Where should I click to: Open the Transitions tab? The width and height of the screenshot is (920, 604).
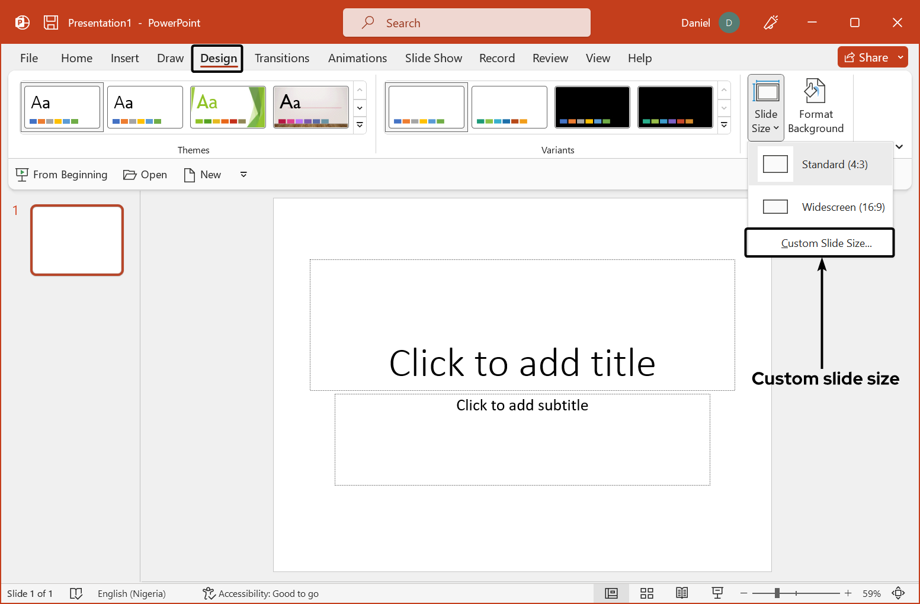pyautogui.click(x=282, y=58)
